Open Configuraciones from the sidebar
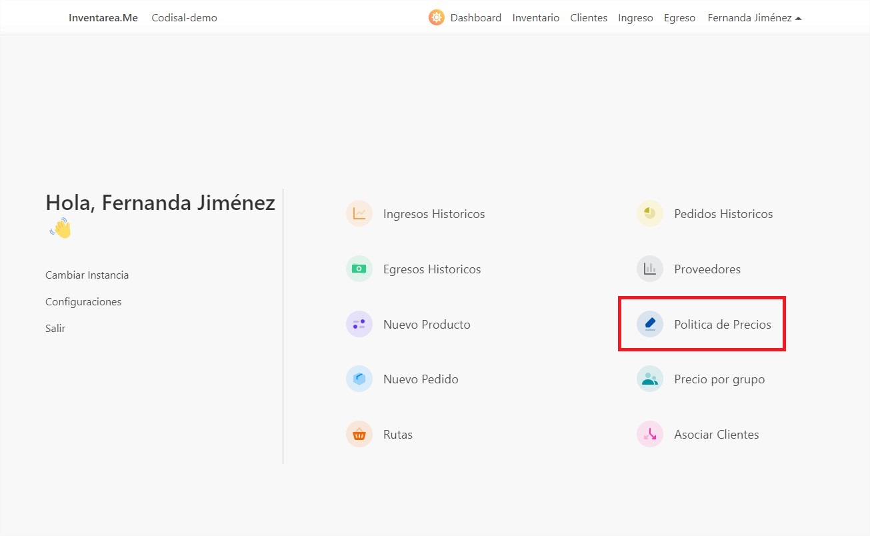Viewport: 870px width, 536px height. [83, 301]
